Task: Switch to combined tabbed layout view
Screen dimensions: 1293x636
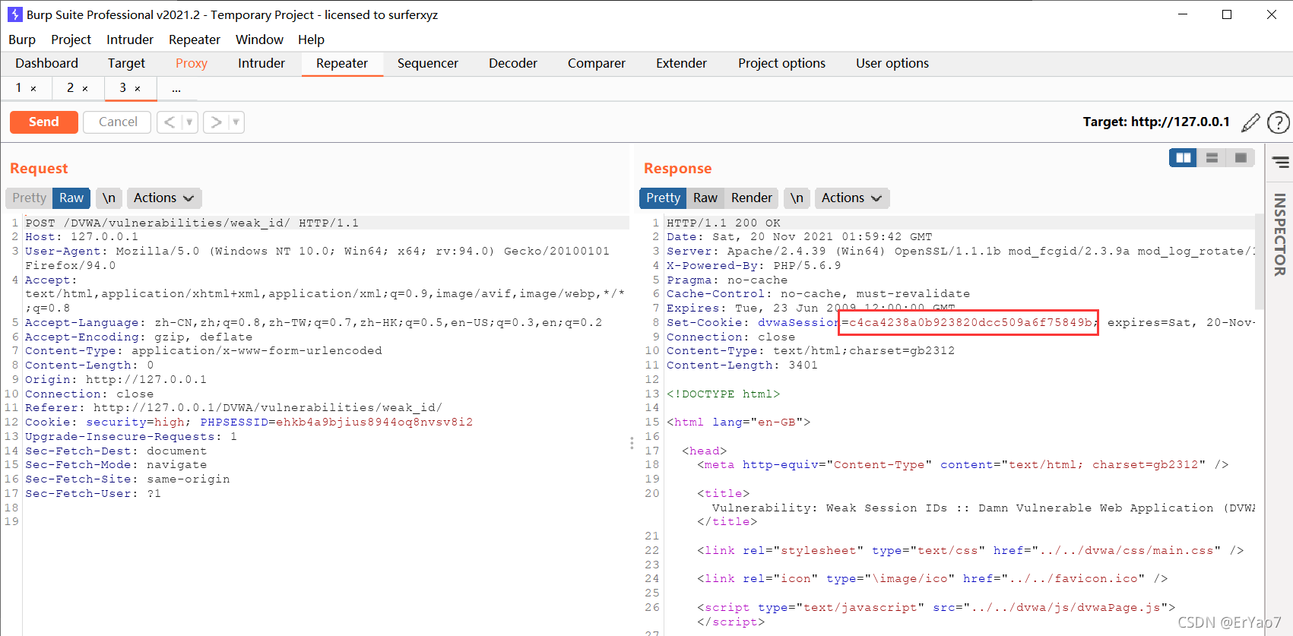Action: [1241, 157]
